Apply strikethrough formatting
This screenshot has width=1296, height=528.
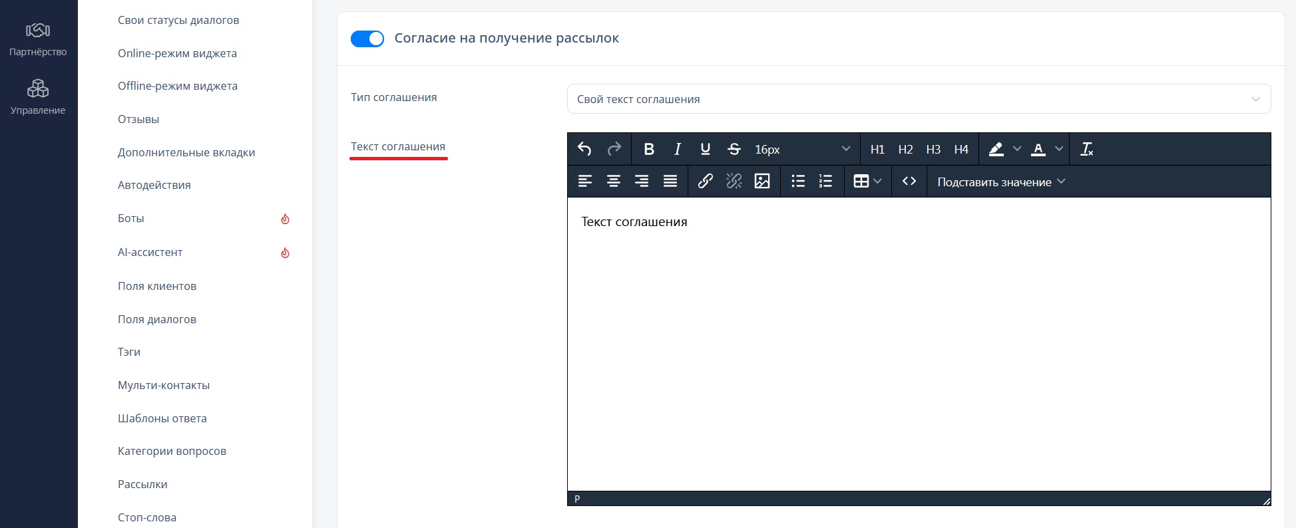click(x=734, y=149)
